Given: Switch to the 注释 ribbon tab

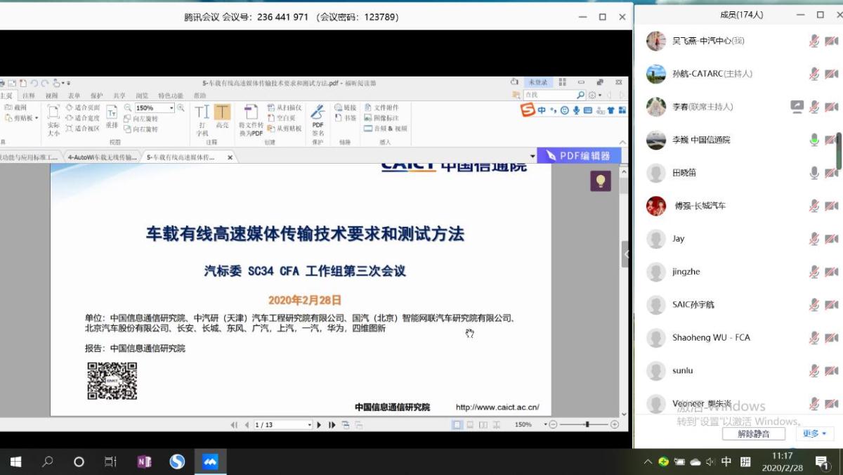Looking at the screenshot, I should 29,96.
